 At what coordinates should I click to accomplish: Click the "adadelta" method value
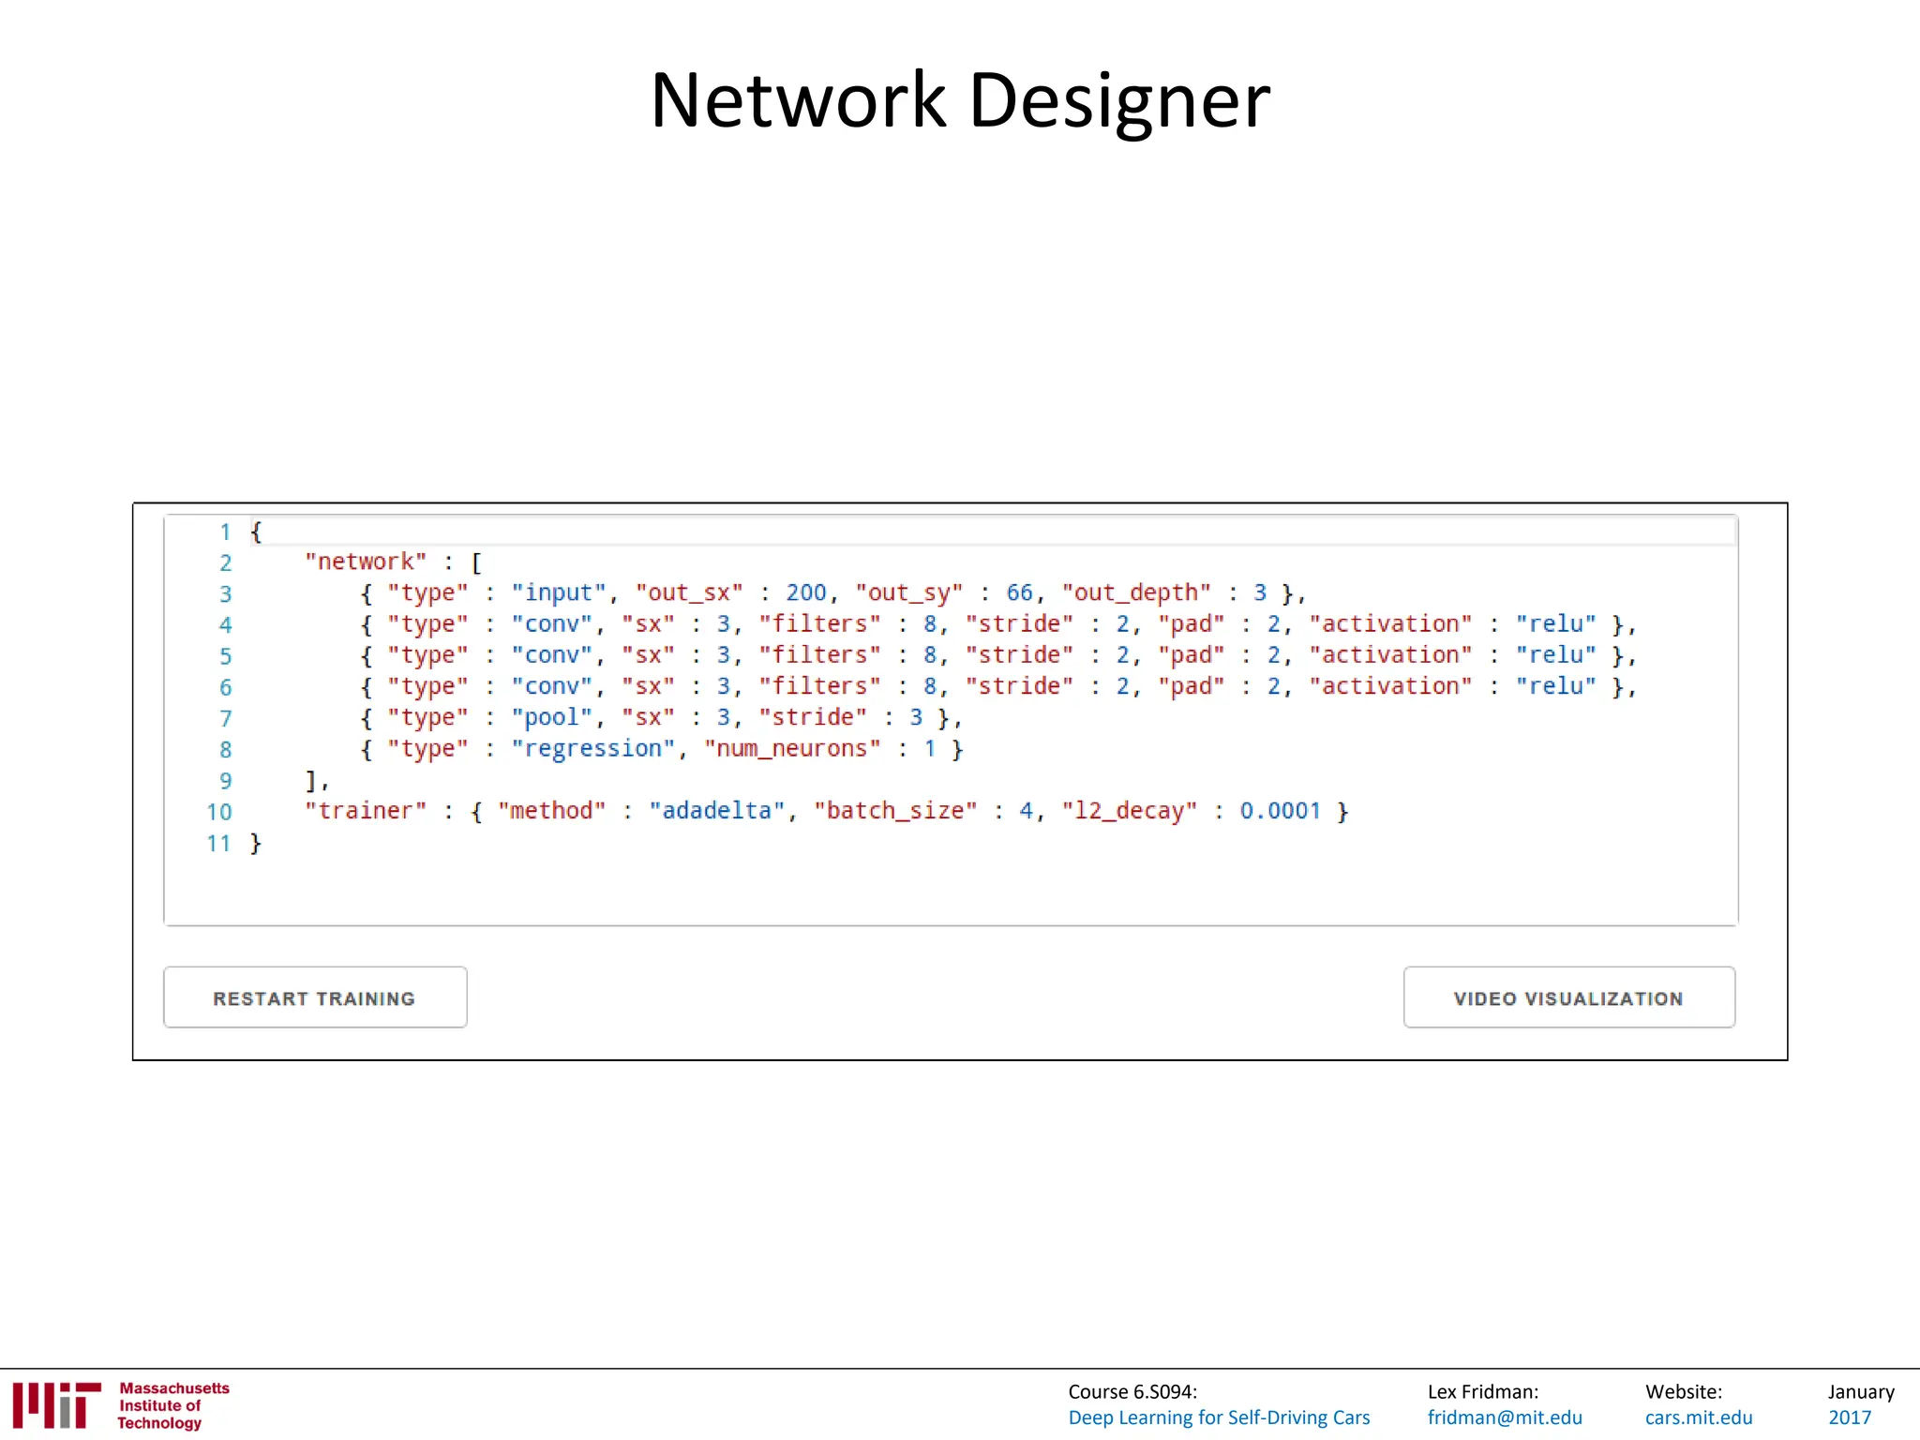click(x=717, y=810)
